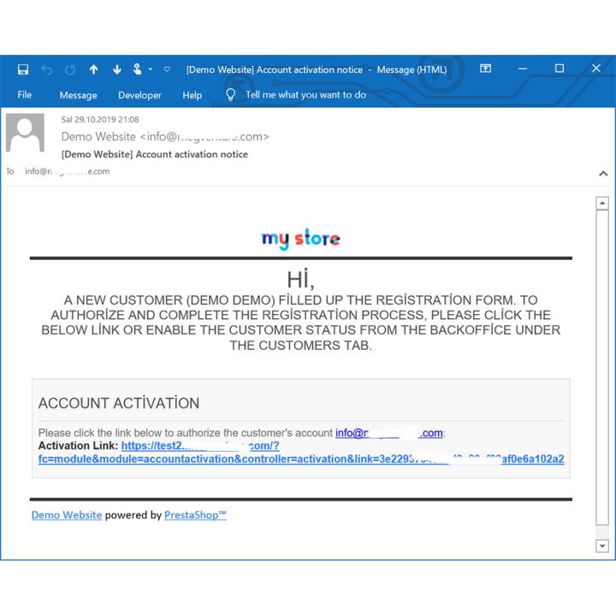Click the touch/mouse mode icon
Viewport: 616px width, 616px height.
coord(137,69)
